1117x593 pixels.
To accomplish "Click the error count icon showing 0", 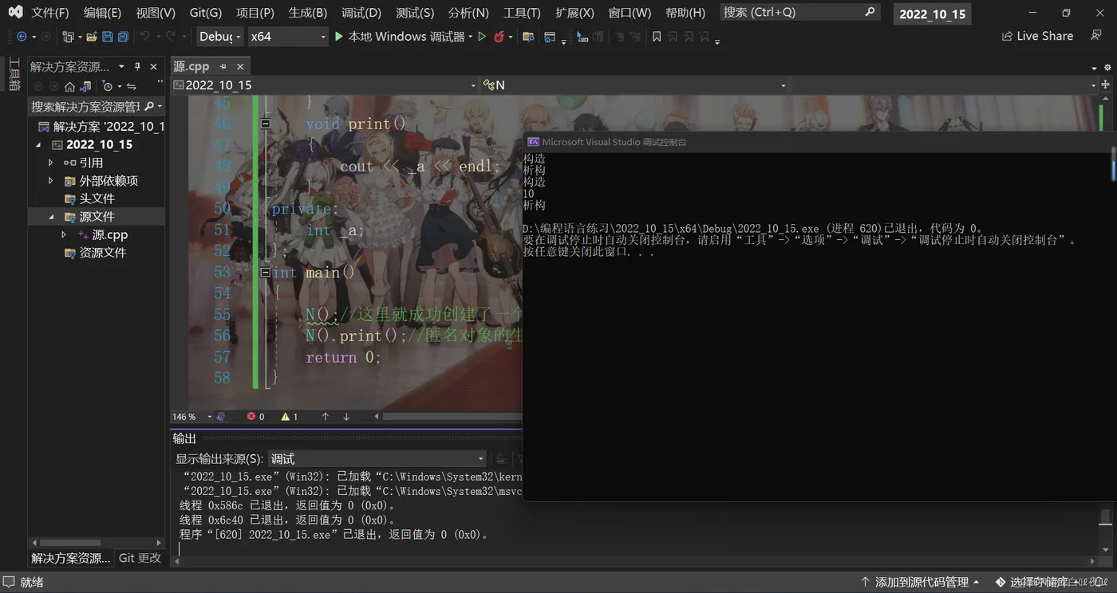I will [x=251, y=417].
